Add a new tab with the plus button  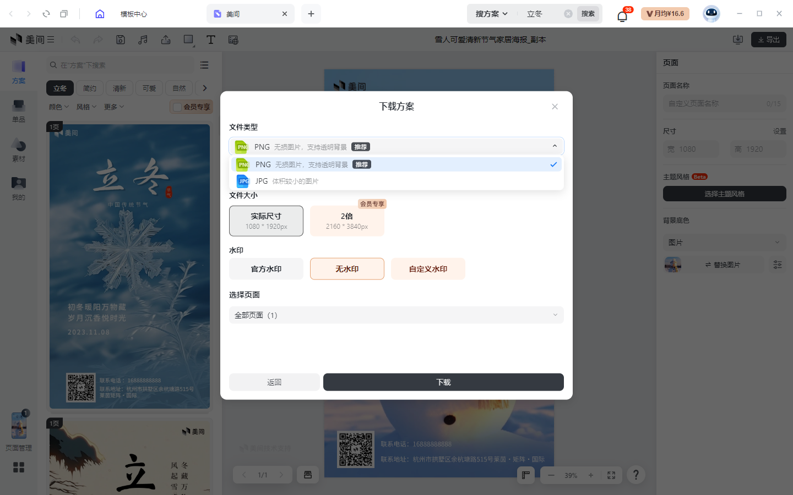coord(311,14)
